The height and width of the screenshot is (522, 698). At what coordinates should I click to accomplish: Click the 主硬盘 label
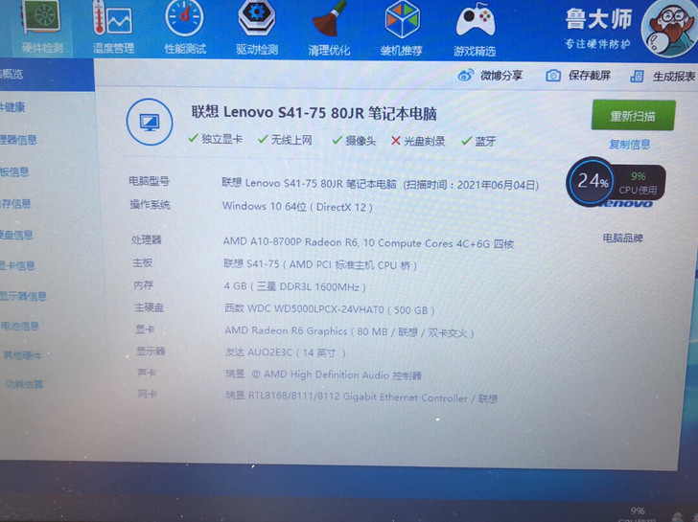point(150,307)
